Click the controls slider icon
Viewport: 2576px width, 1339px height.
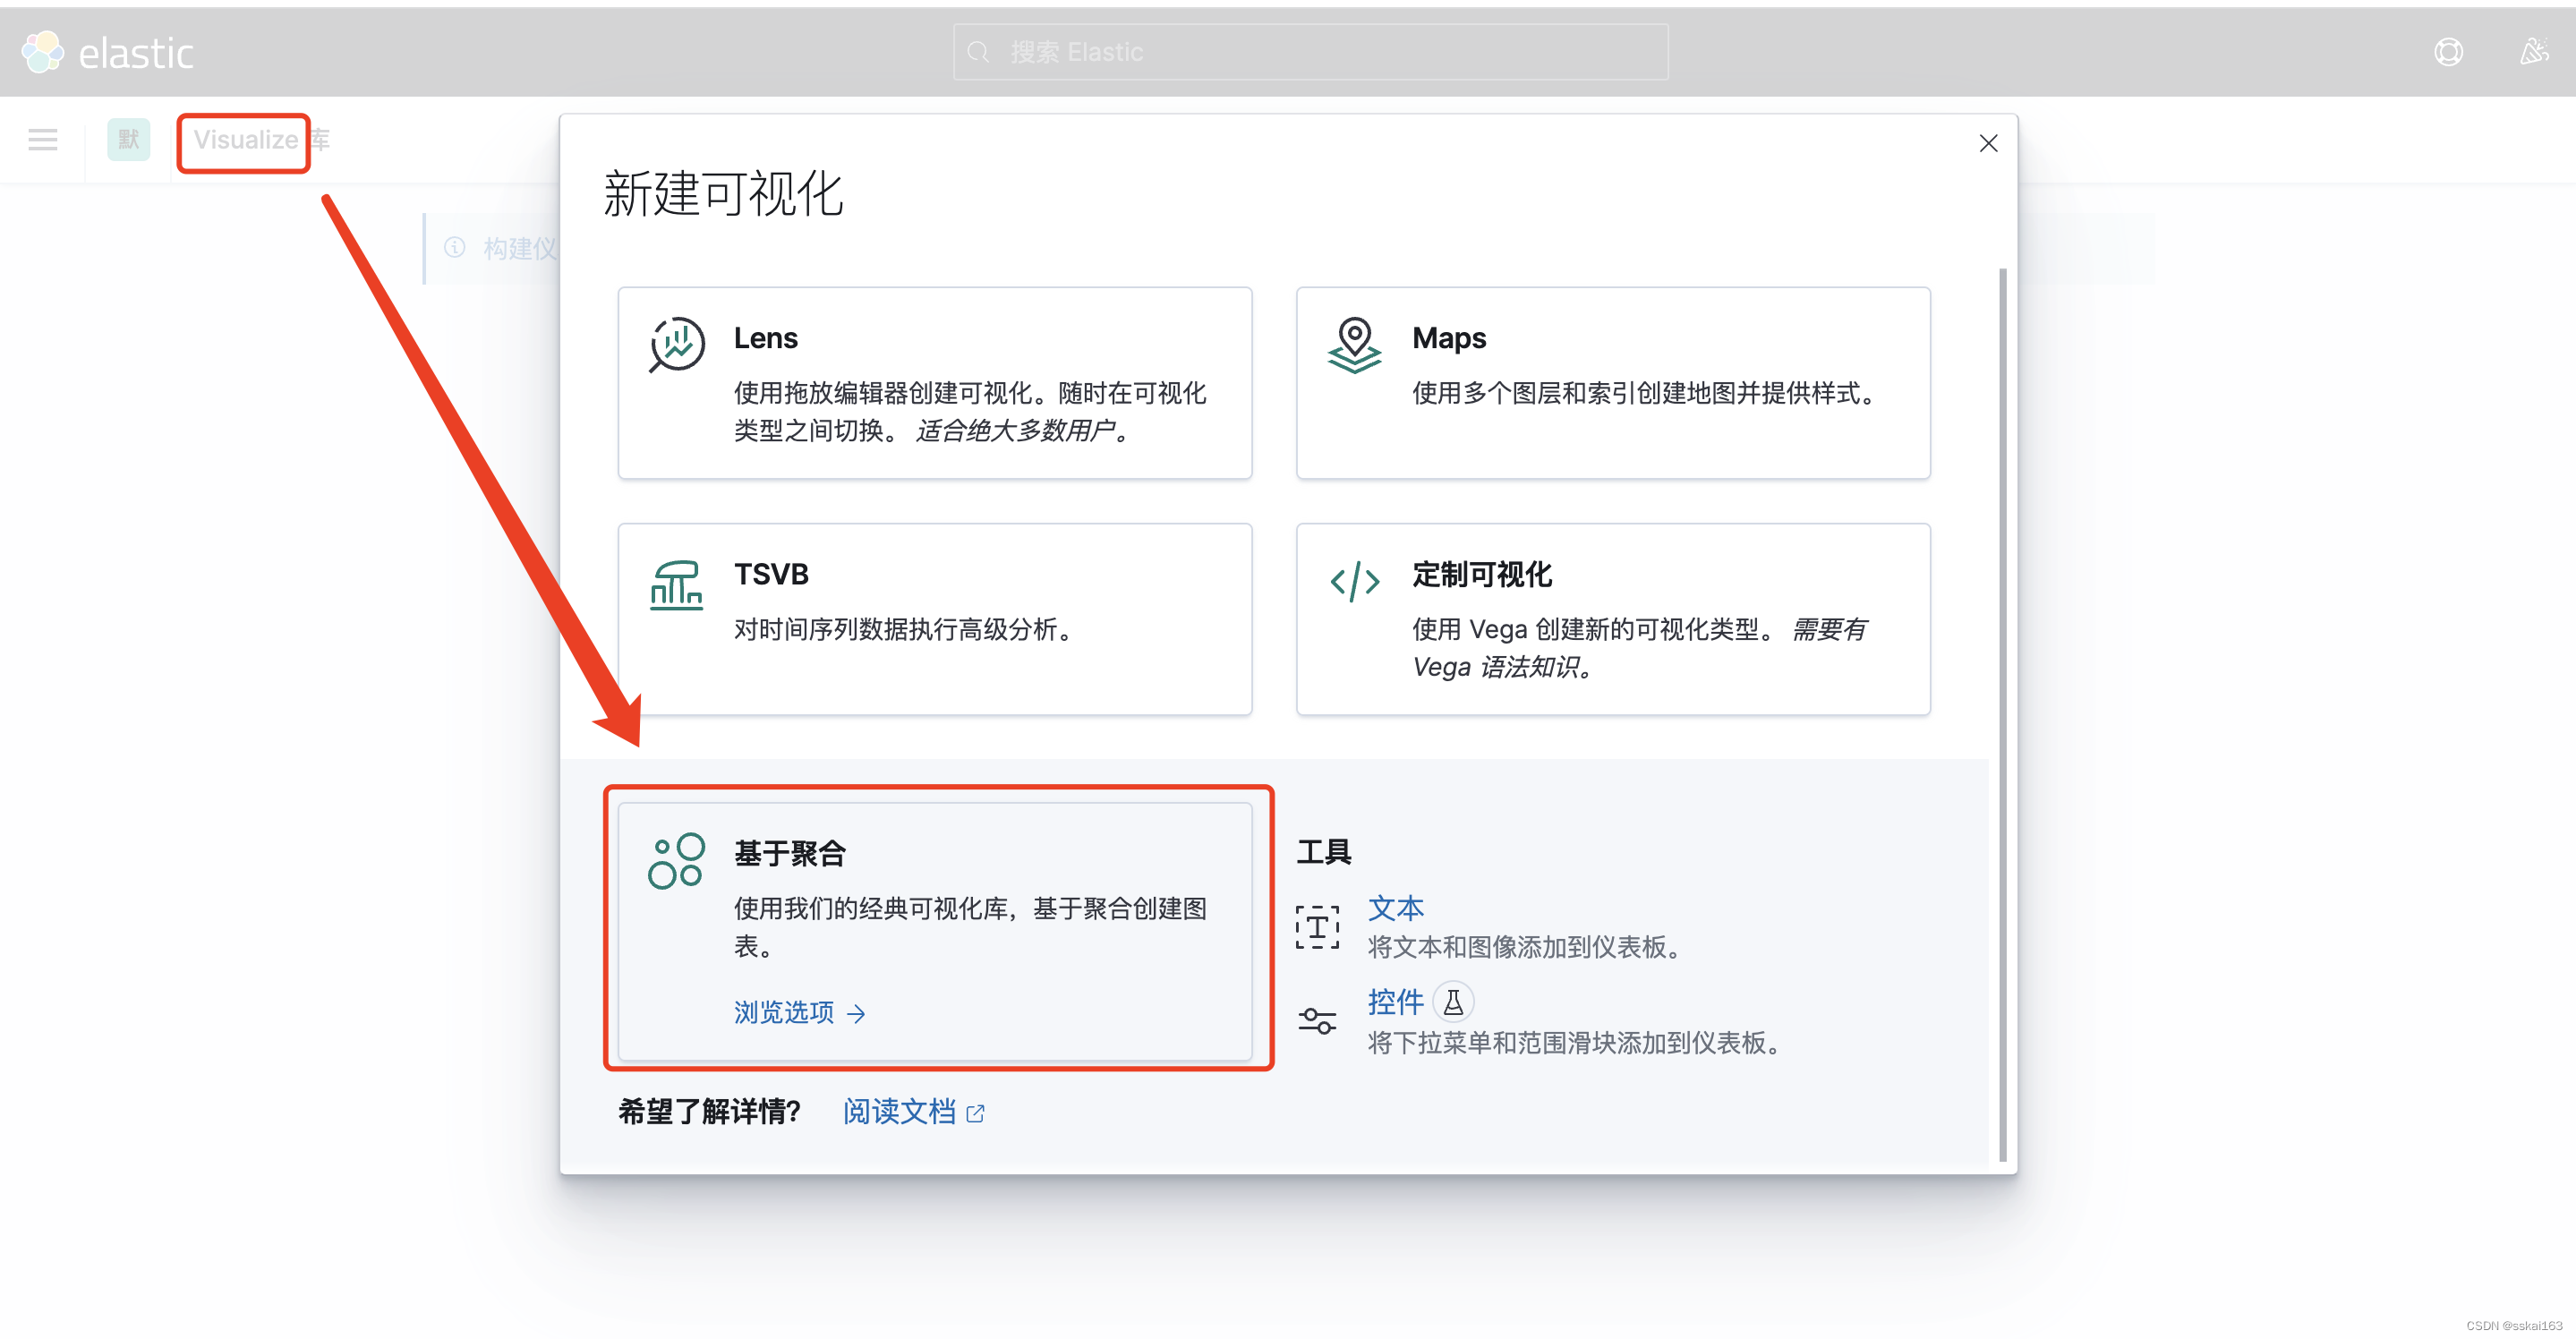click(1317, 1020)
